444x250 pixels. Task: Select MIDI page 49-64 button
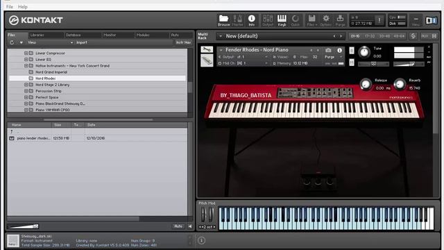(400, 36)
